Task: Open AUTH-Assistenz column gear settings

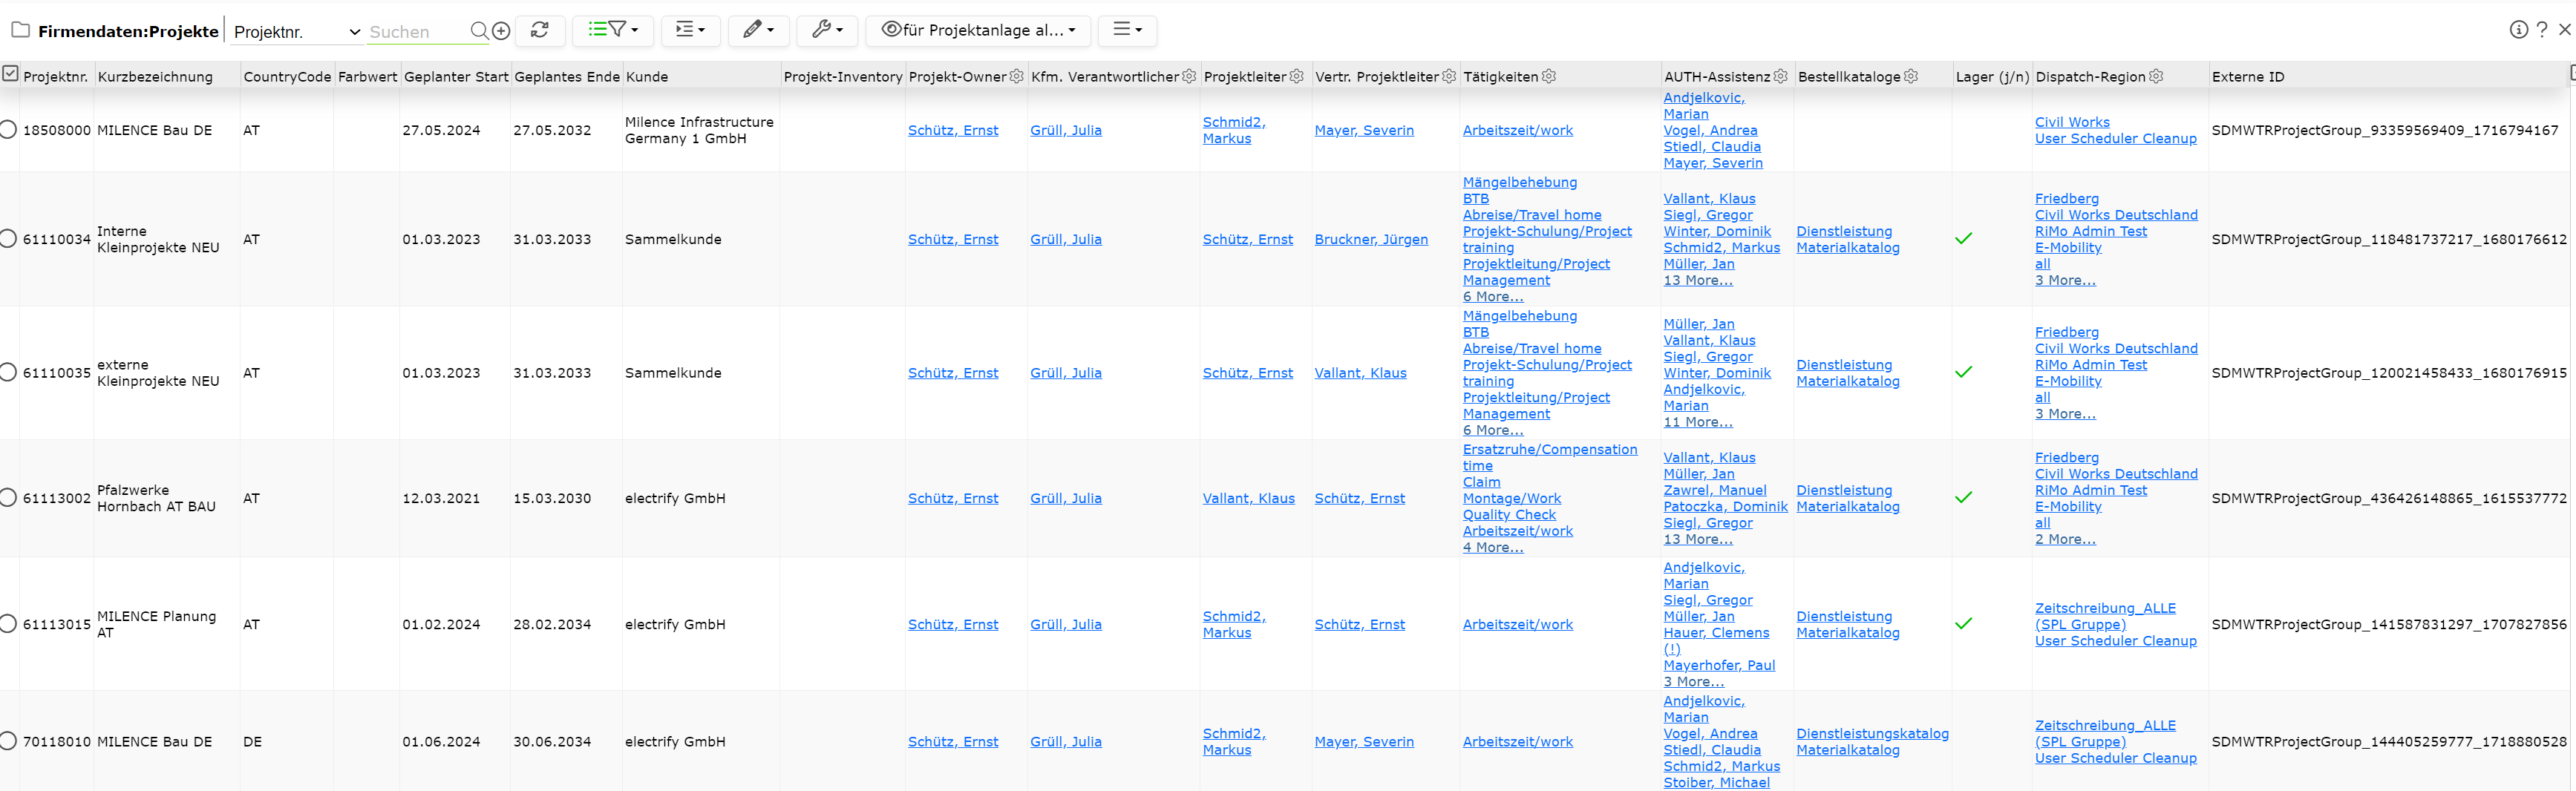Action: tap(1780, 76)
